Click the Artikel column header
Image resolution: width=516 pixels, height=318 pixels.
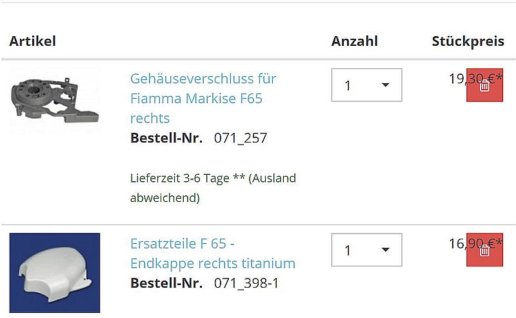[32, 41]
